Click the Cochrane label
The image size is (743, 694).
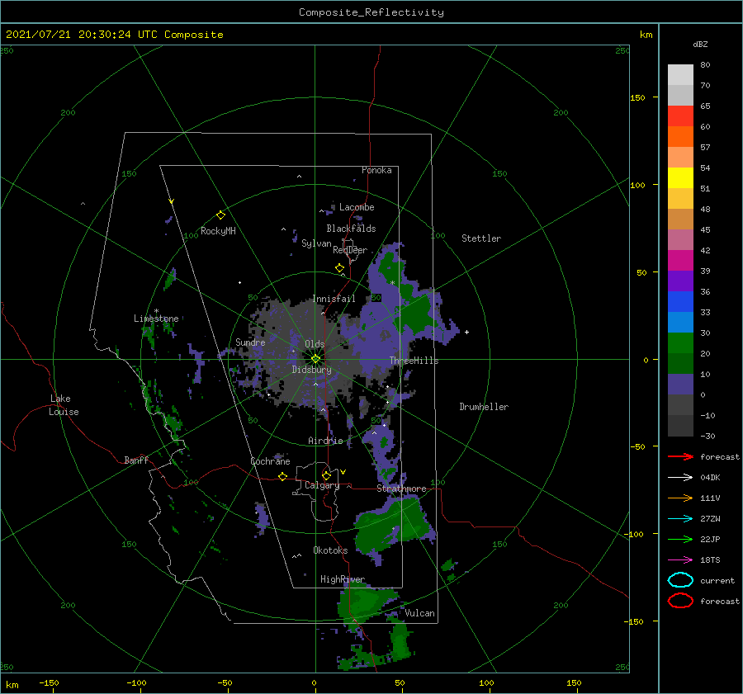click(x=270, y=461)
